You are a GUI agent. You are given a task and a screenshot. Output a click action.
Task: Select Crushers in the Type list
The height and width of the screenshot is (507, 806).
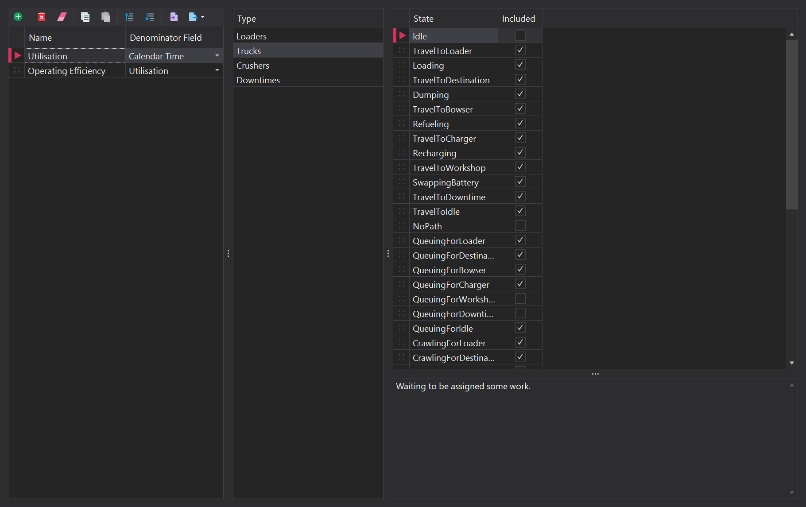pyautogui.click(x=308, y=65)
